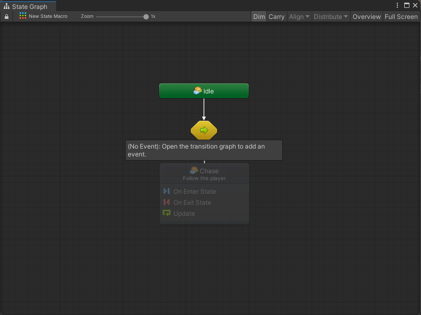Toggle Full Screen mode

tap(401, 17)
